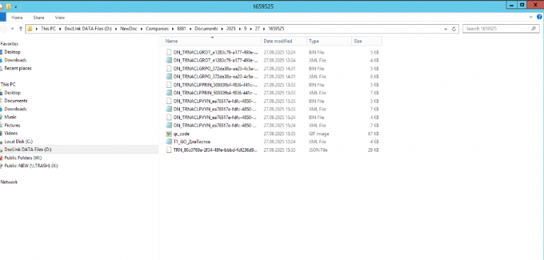
Task: Select Public Folders (W:) drive
Action: [x=23, y=158]
